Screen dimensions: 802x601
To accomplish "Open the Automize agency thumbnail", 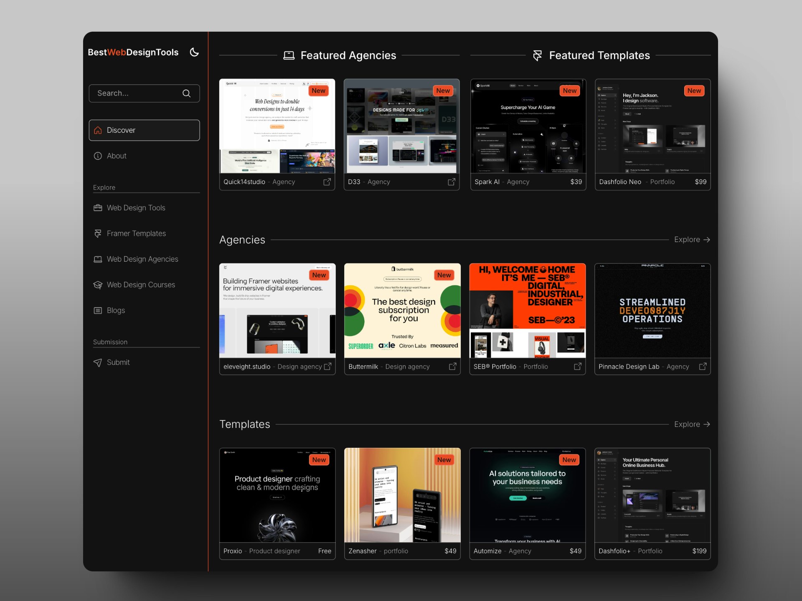I will coord(528,495).
